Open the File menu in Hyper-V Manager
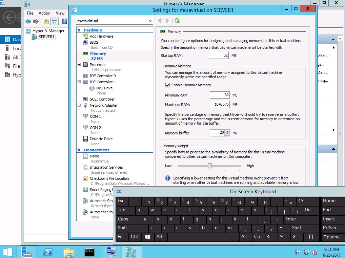 click(x=30, y=13)
